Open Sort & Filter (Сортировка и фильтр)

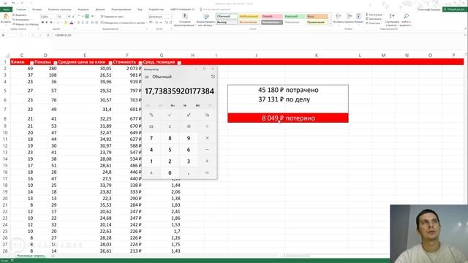pyautogui.click(x=392, y=20)
